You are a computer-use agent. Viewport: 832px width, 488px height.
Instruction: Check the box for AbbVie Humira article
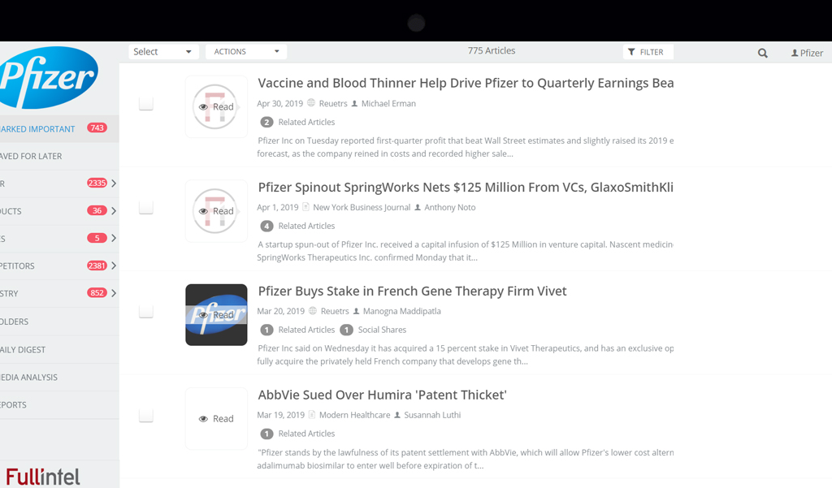146,416
